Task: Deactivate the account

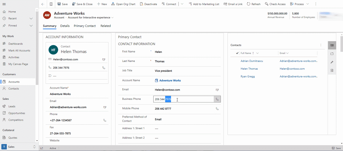Action: click(x=148, y=4)
